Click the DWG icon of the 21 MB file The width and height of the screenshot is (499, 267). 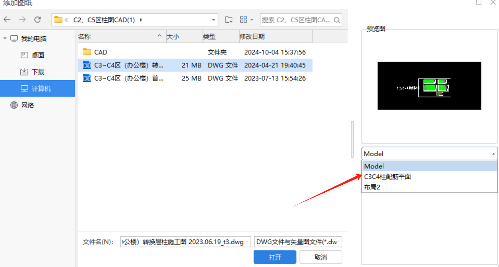(x=87, y=65)
